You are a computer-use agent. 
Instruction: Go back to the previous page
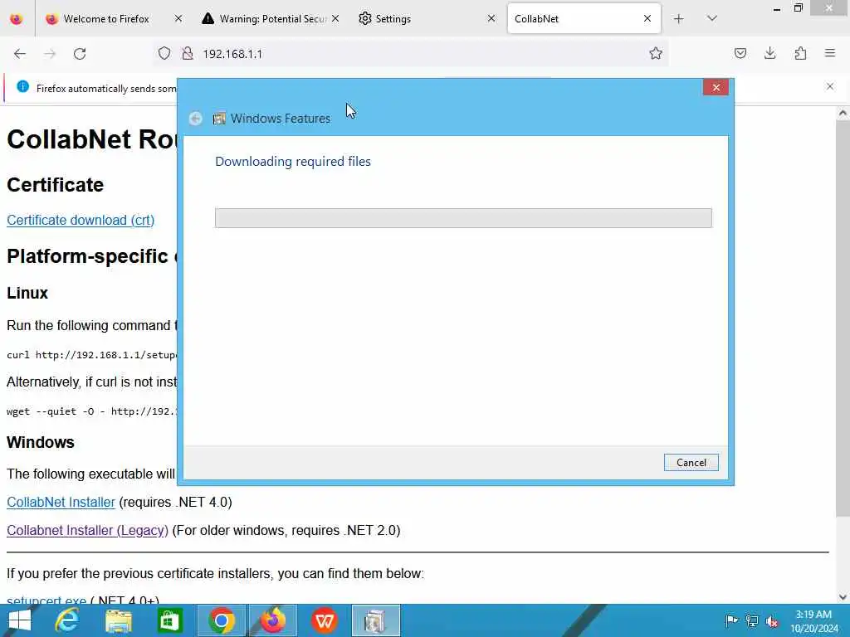(x=20, y=54)
